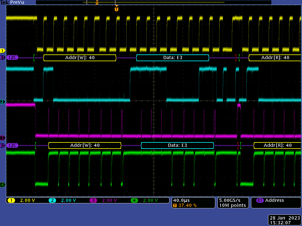This screenshot has height=226, width=302.
Task: Click the 40.0µs timebase readout
Action: coord(181,200)
